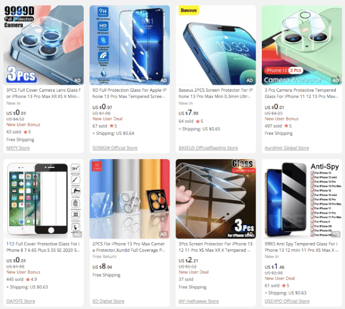345x309 pixels.
Task: Go to BASEUS Officialflagship Store
Action: (x=208, y=148)
